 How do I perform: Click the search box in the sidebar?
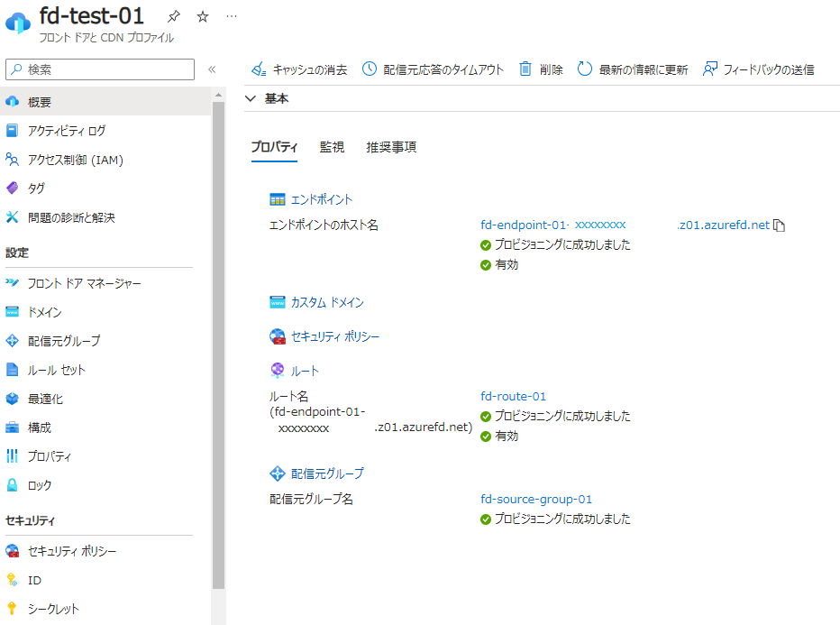click(100, 69)
